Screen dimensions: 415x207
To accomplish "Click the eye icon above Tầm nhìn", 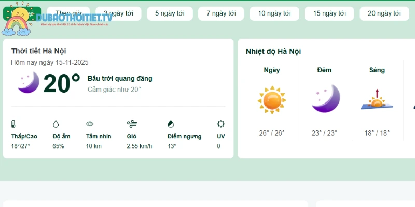I will pyautogui.click(x=90, y=124).
